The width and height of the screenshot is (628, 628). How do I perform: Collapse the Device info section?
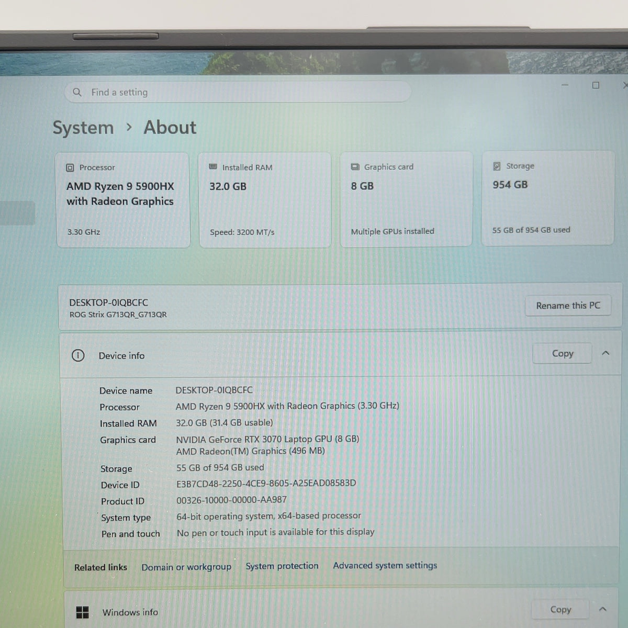pyautogui.click(x=605, y=353)
